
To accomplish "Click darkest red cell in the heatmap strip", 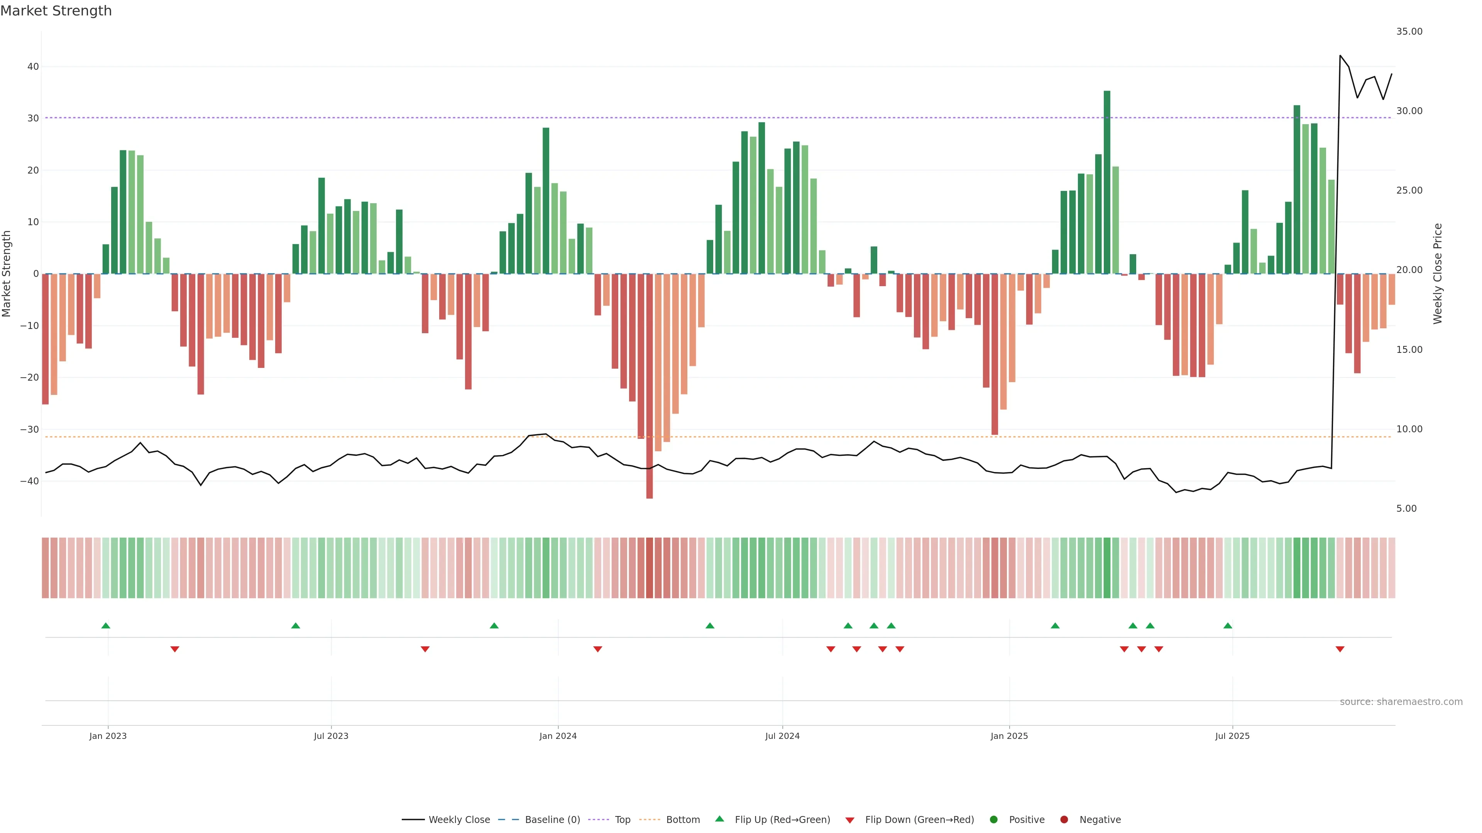I will point(650,567).
